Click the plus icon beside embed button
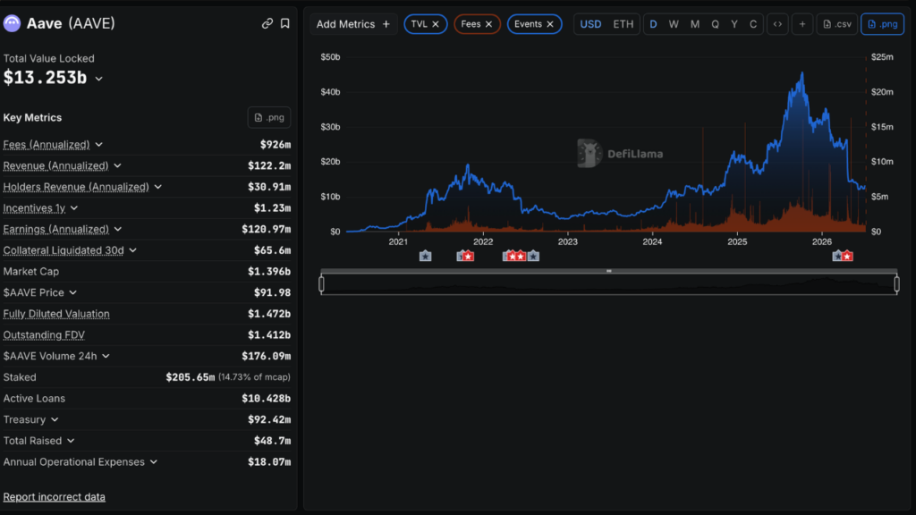916x515 pixels. click(x=802, y=24)
